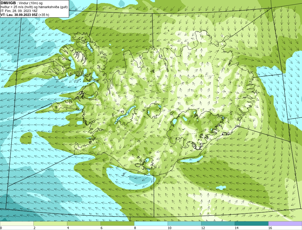
Task: Click the 8–10 m/s legend color swatch
Action: [151, 223]
